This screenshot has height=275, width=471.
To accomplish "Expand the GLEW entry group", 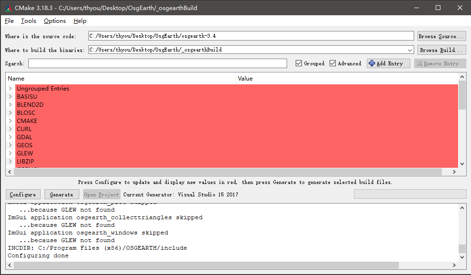I will pyautogui.click(x=11, y=153).
